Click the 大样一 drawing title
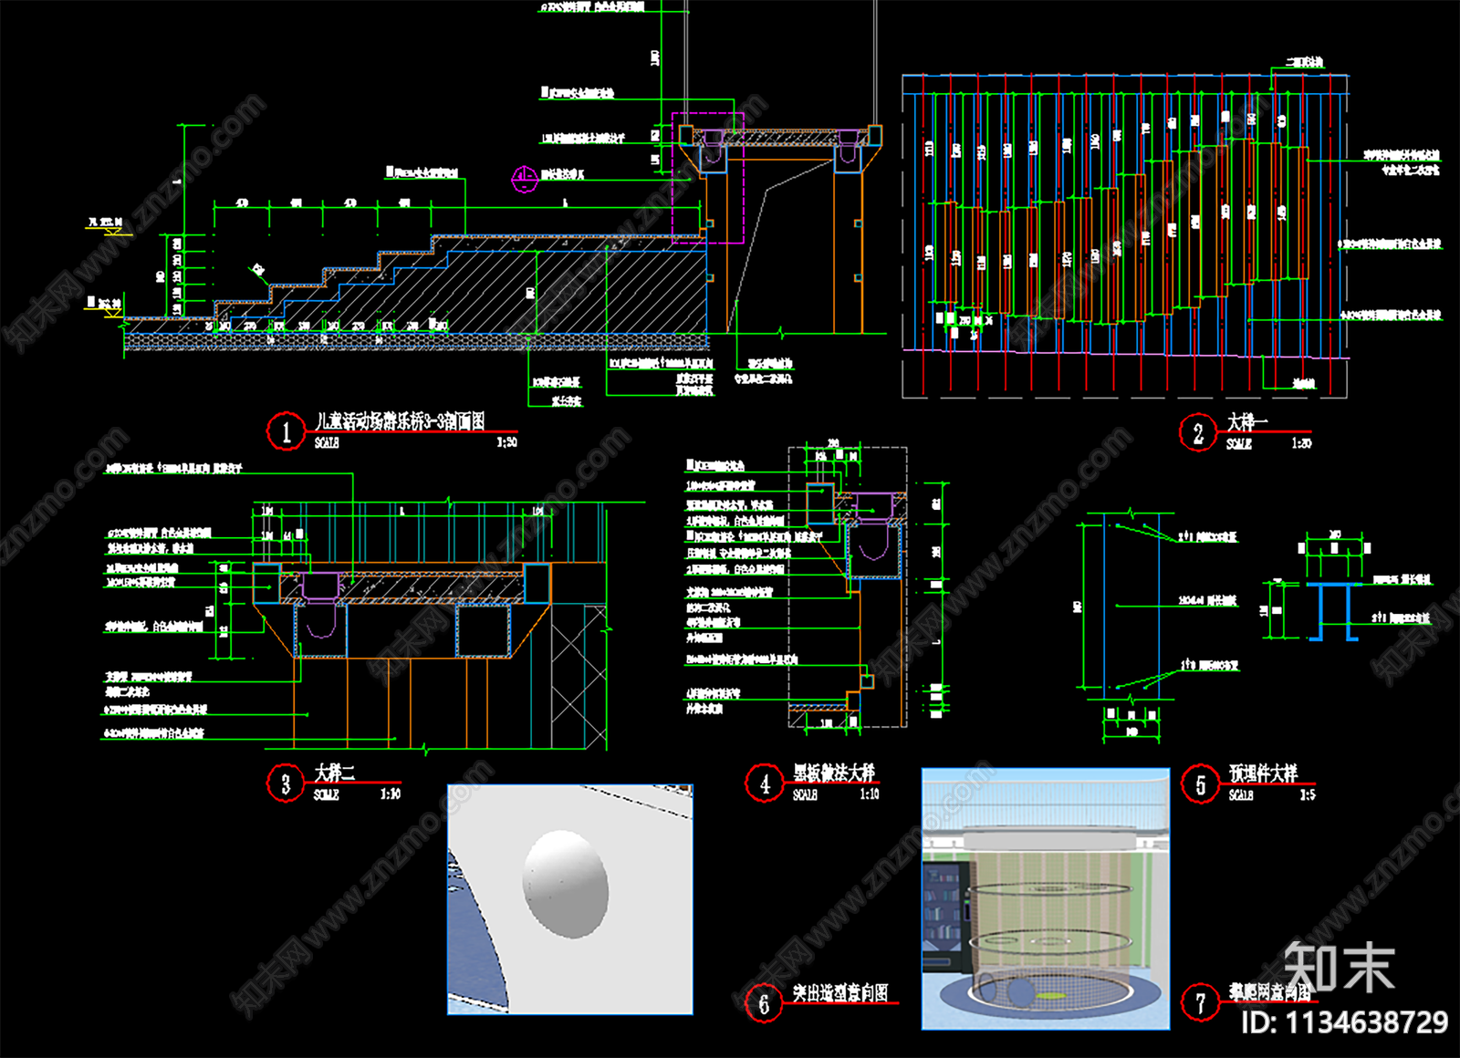The image size is (1460, 1058). coord(1246,421)
